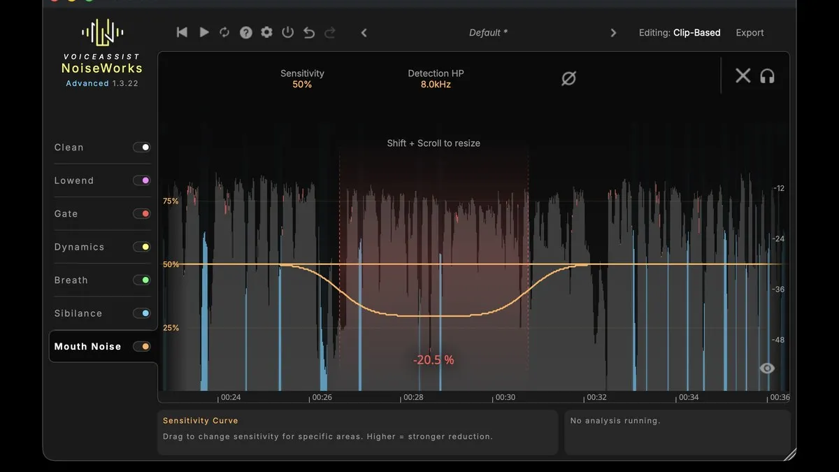The width and height of the screenshot is (839, 472).
Task: Click the 00:32 timeline marker
Action: click(x=596, y=397)
